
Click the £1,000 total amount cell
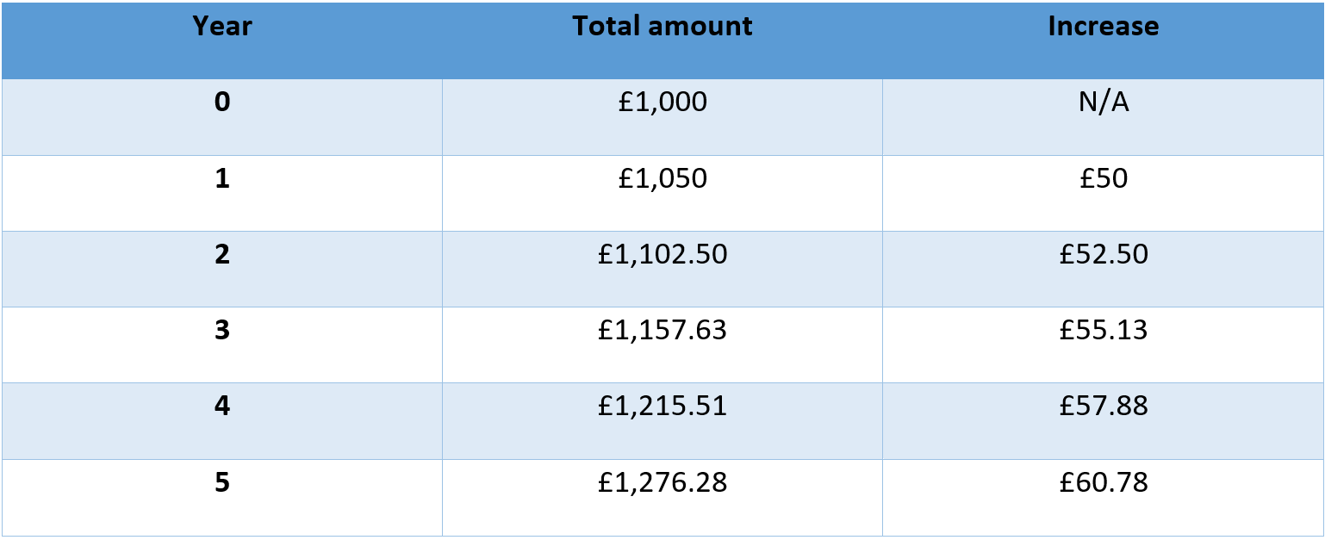coord(662,117)
